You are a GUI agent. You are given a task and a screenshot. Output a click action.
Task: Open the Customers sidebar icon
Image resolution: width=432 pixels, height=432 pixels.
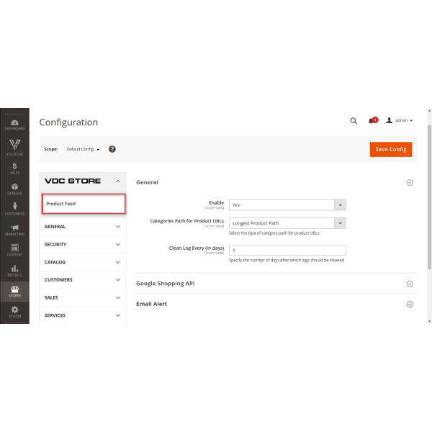14,209
